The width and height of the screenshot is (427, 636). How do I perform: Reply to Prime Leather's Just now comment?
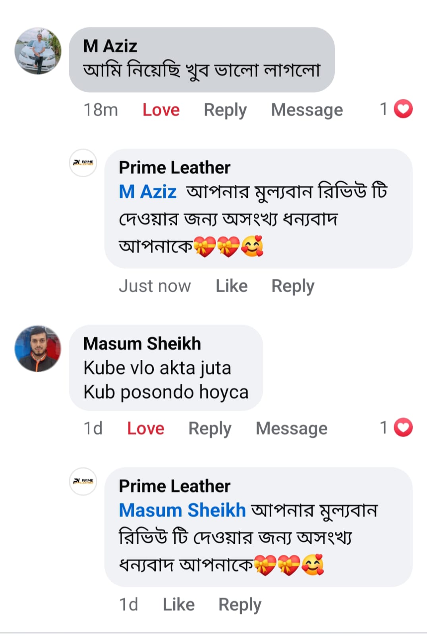click(x=293, y=286)
